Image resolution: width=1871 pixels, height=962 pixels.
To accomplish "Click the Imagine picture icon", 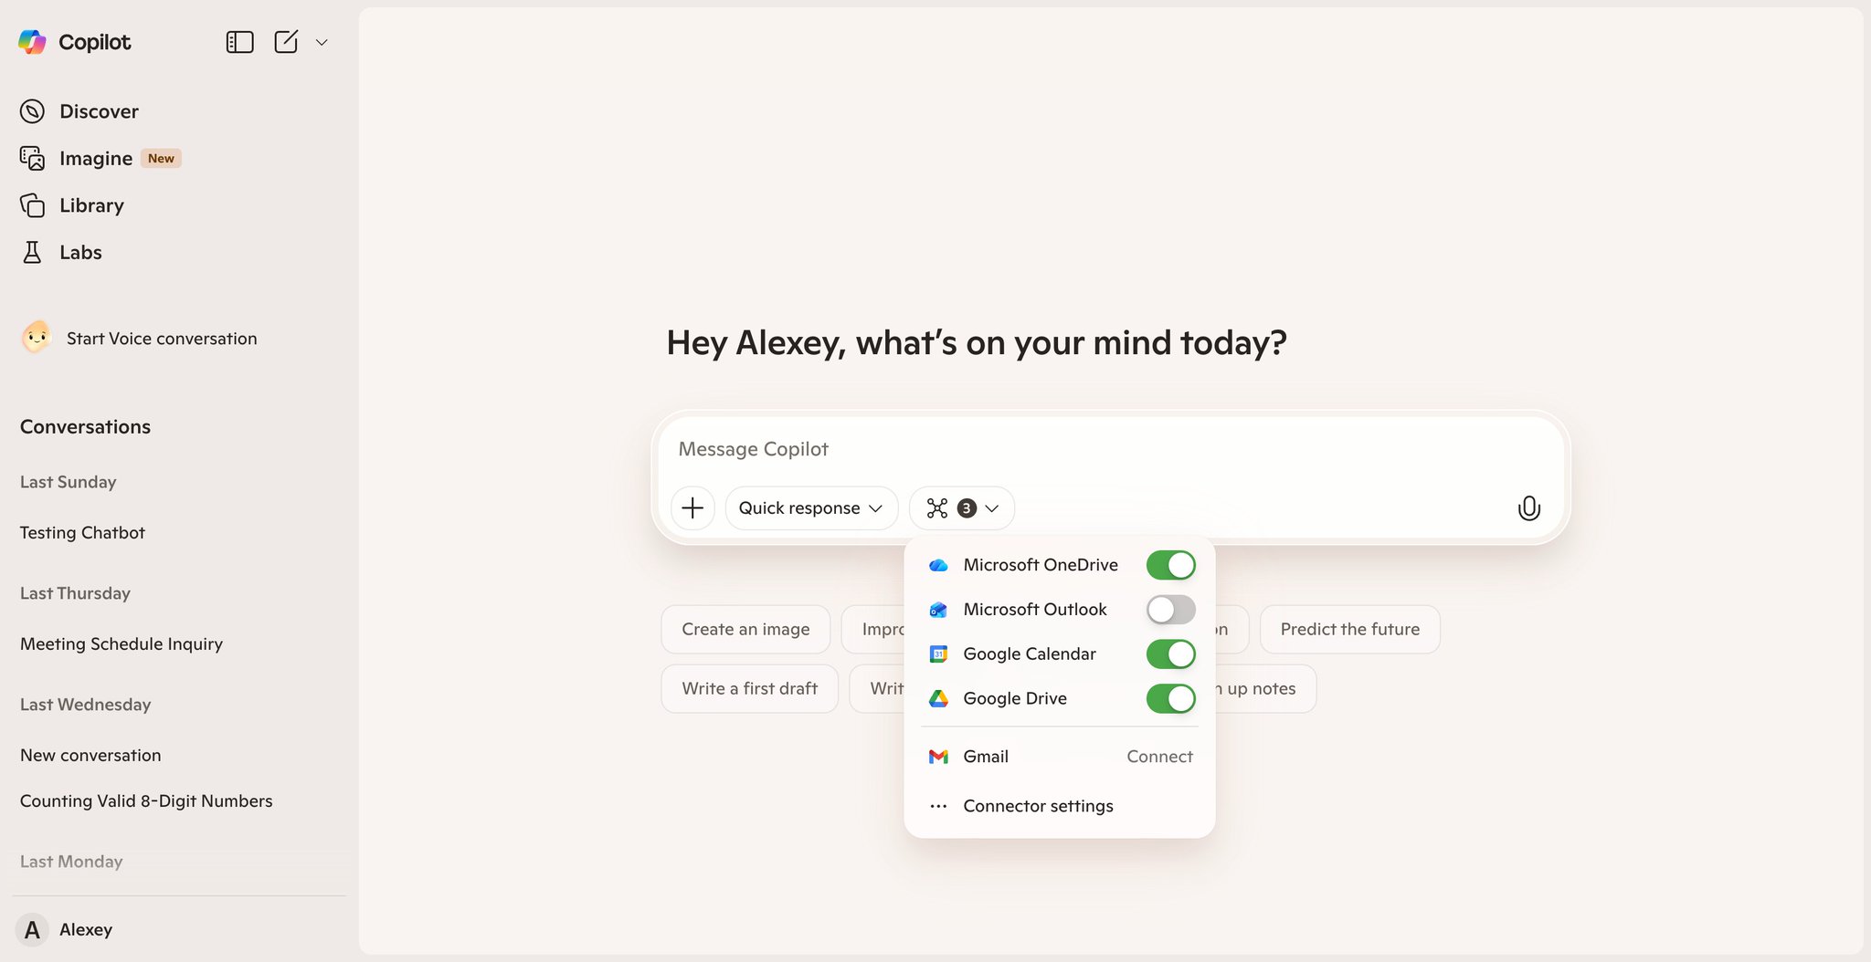I will point(32,159).
